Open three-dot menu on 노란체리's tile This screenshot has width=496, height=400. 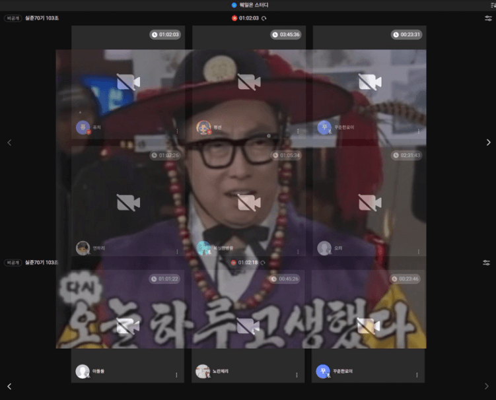coord(297,375)
